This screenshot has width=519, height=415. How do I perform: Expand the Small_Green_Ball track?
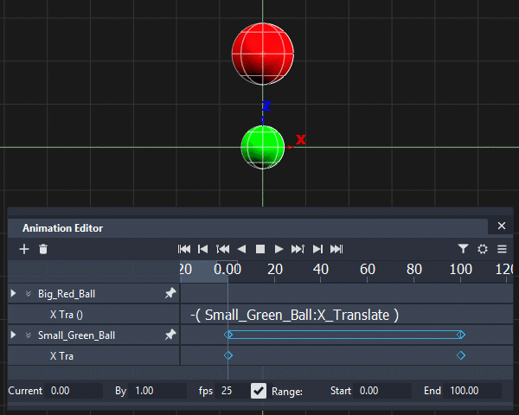(x=13, y=335)
